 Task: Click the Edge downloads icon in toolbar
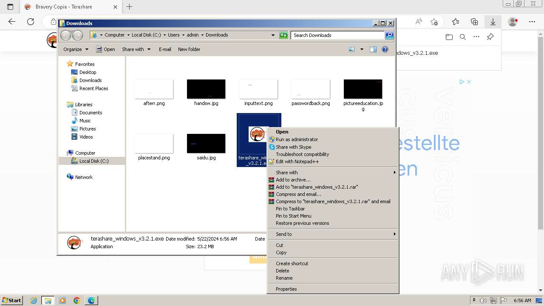click(x=493, y=22)
